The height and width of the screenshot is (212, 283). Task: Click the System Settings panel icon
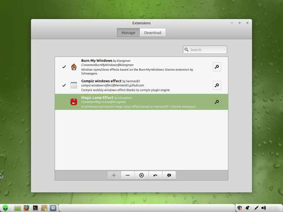tap(53, 208)
